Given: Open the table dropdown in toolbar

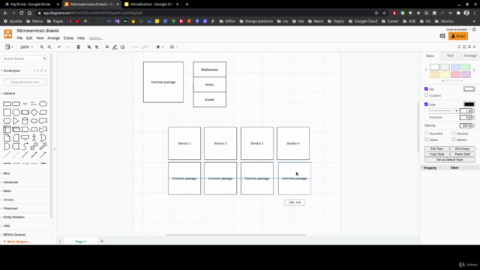Looking at the screenshot, I should click(173, 47).
